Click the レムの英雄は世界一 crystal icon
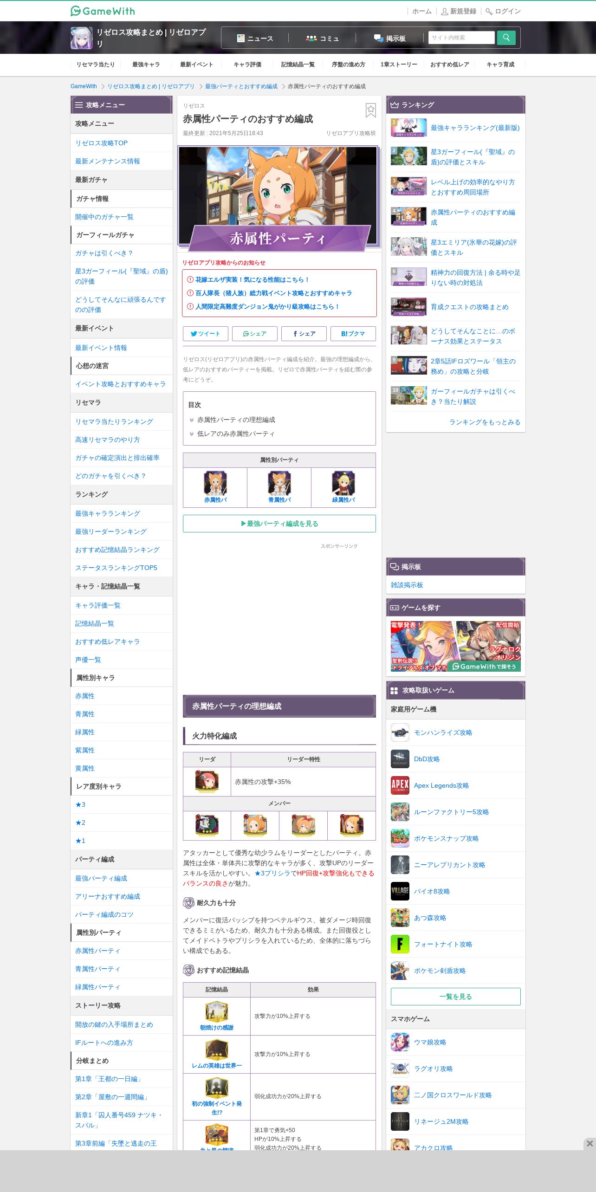Image resolution: width=596 pixels, height=1192 pixels. tap(217, 1050)
